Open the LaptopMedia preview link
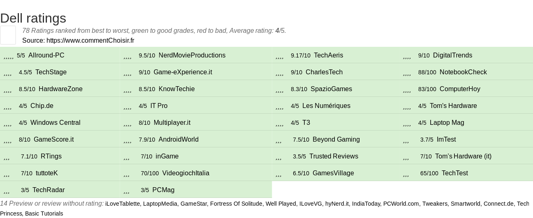This screenshot has height=218, width=533. [x=160, y=204]
